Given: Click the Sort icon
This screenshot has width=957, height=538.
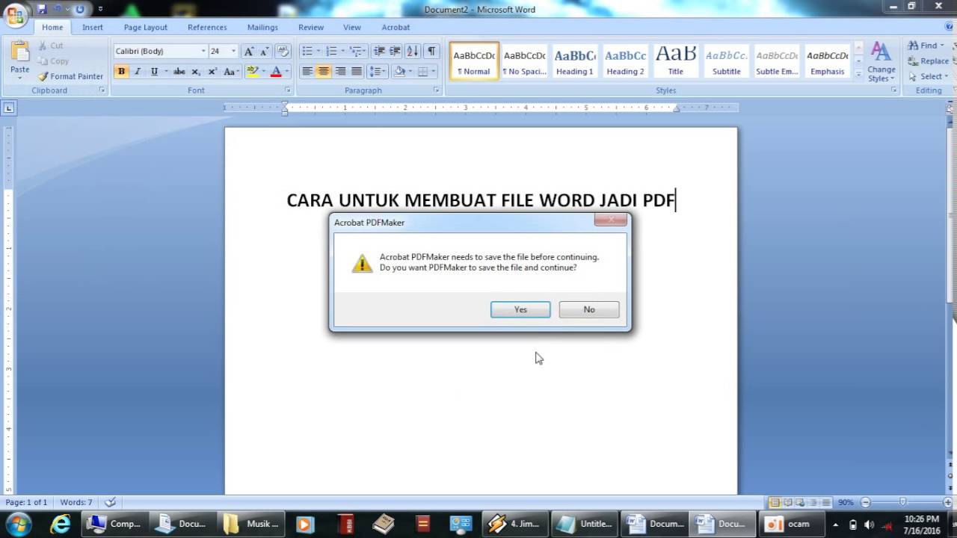Looking at the screenshot, I should coord(413,51).
